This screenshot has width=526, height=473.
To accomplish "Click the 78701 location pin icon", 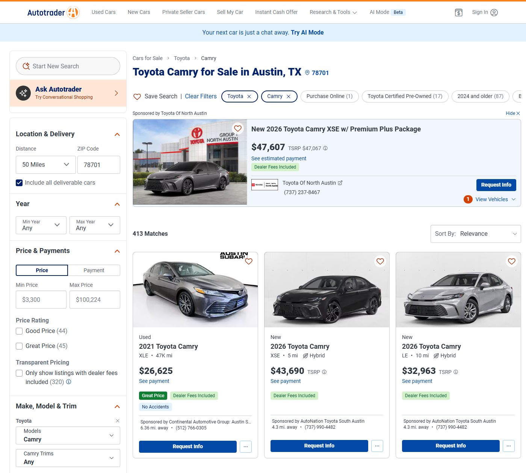I will (x=307, y=73).
